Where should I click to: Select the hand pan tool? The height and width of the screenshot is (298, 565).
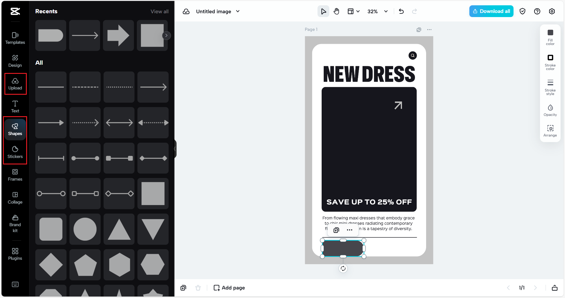tap(336, 11)
